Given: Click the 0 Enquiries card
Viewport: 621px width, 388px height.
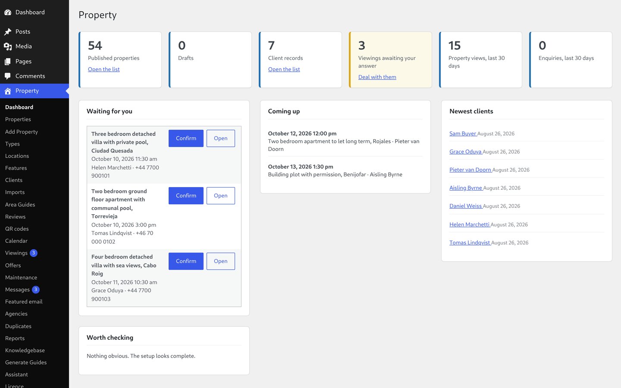Looking at the screenshot, I should 571,59.
